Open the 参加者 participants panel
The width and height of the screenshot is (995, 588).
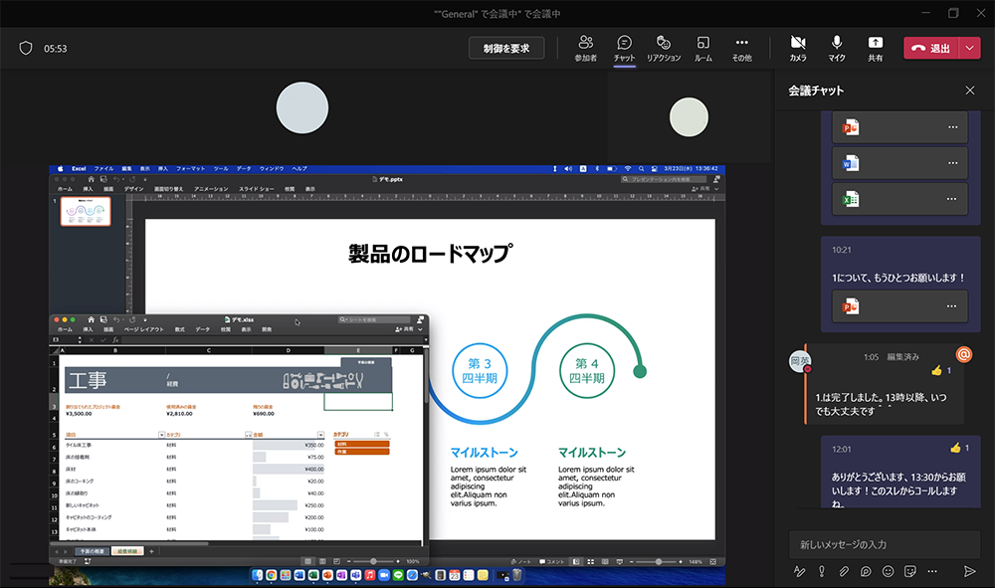(585, 48)
